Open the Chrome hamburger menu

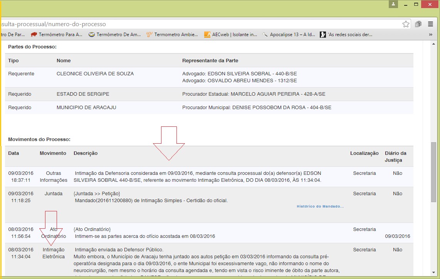[431, 24]
